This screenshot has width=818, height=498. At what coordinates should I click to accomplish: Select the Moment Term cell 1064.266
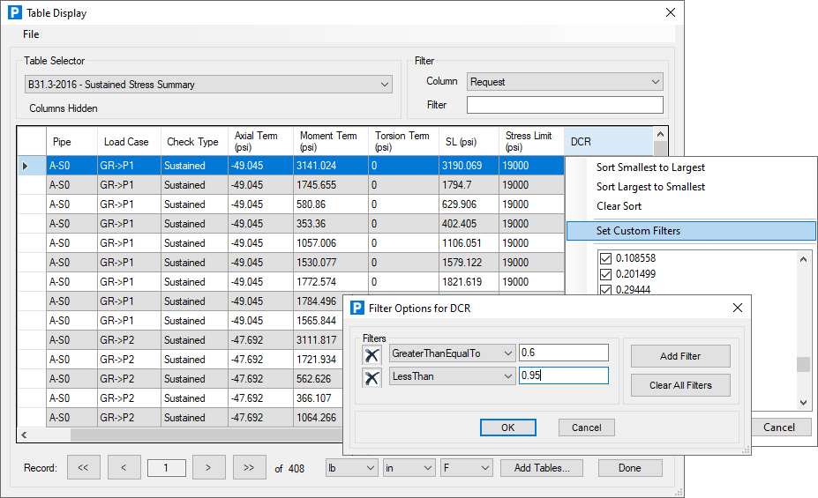(319, 417)
